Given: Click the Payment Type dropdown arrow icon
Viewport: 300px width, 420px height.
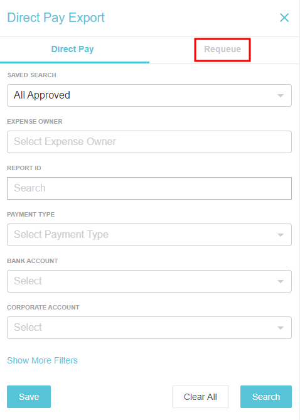Looking at the screenshot, I should (281, 235).
